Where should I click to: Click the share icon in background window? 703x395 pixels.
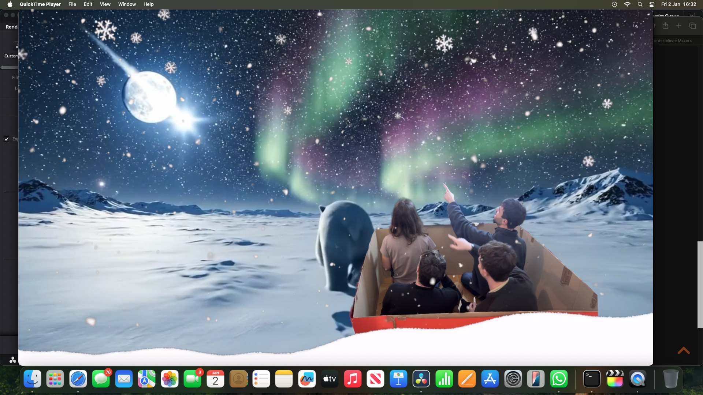pyautogui.click(x=665, y=26)
